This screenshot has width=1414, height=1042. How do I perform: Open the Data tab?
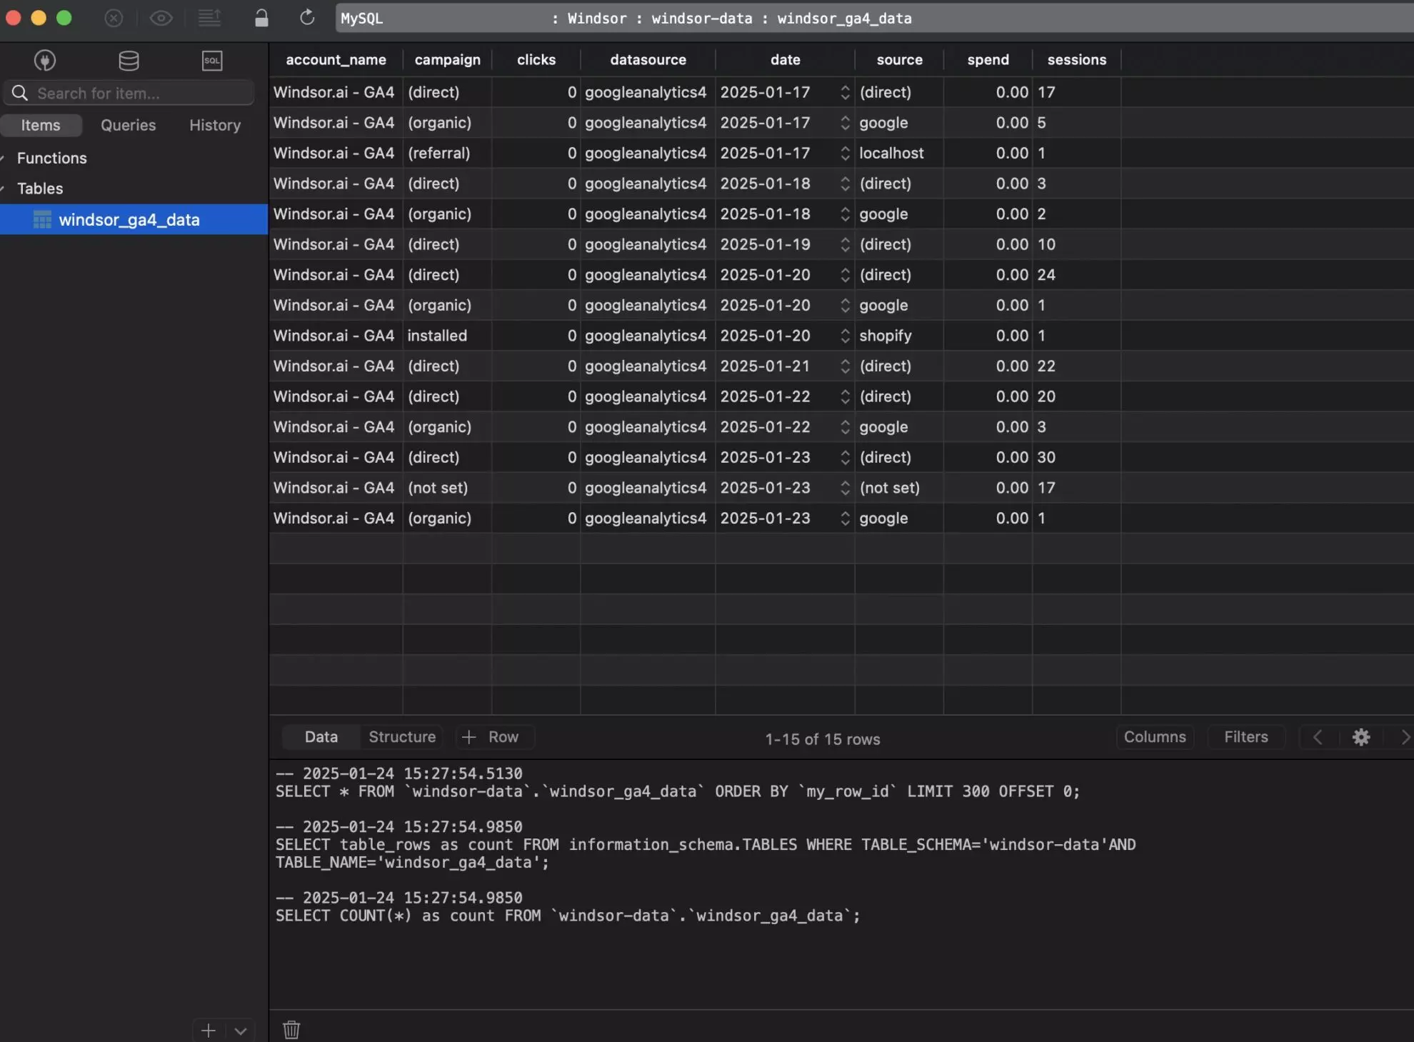click(x=321, y=737)
